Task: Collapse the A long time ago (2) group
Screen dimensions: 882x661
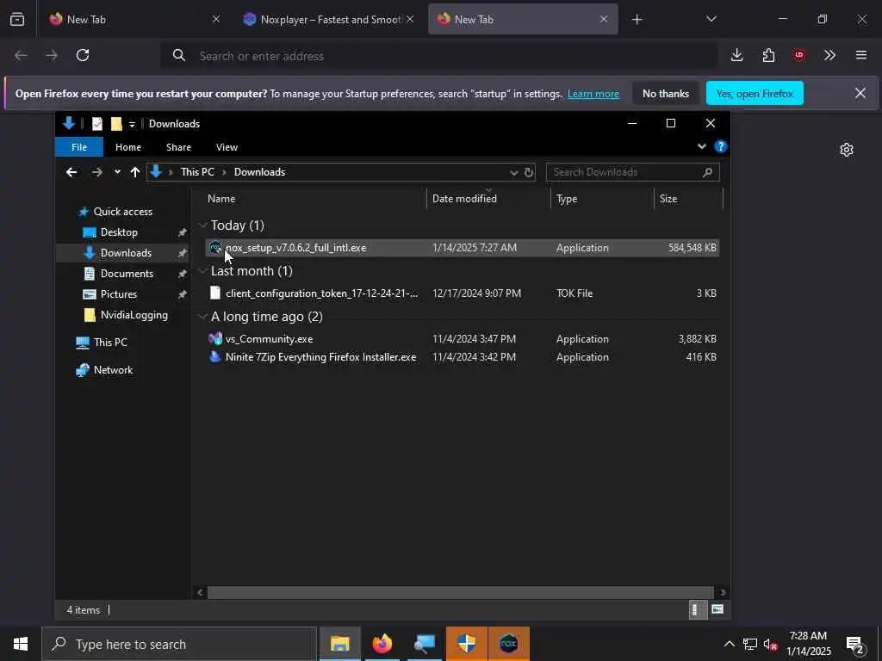Action: tap(202, 317)
